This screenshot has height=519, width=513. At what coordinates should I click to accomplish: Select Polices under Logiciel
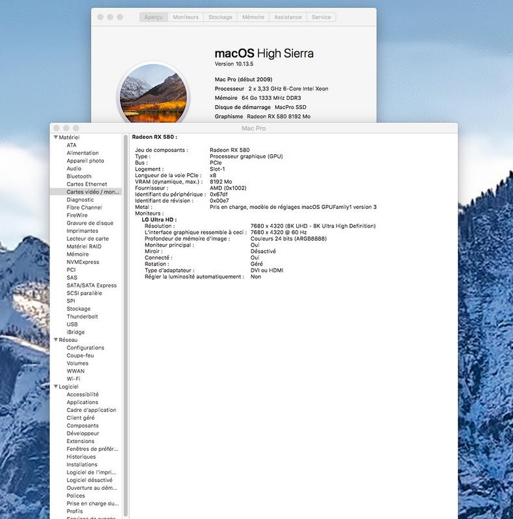point(75,496)
